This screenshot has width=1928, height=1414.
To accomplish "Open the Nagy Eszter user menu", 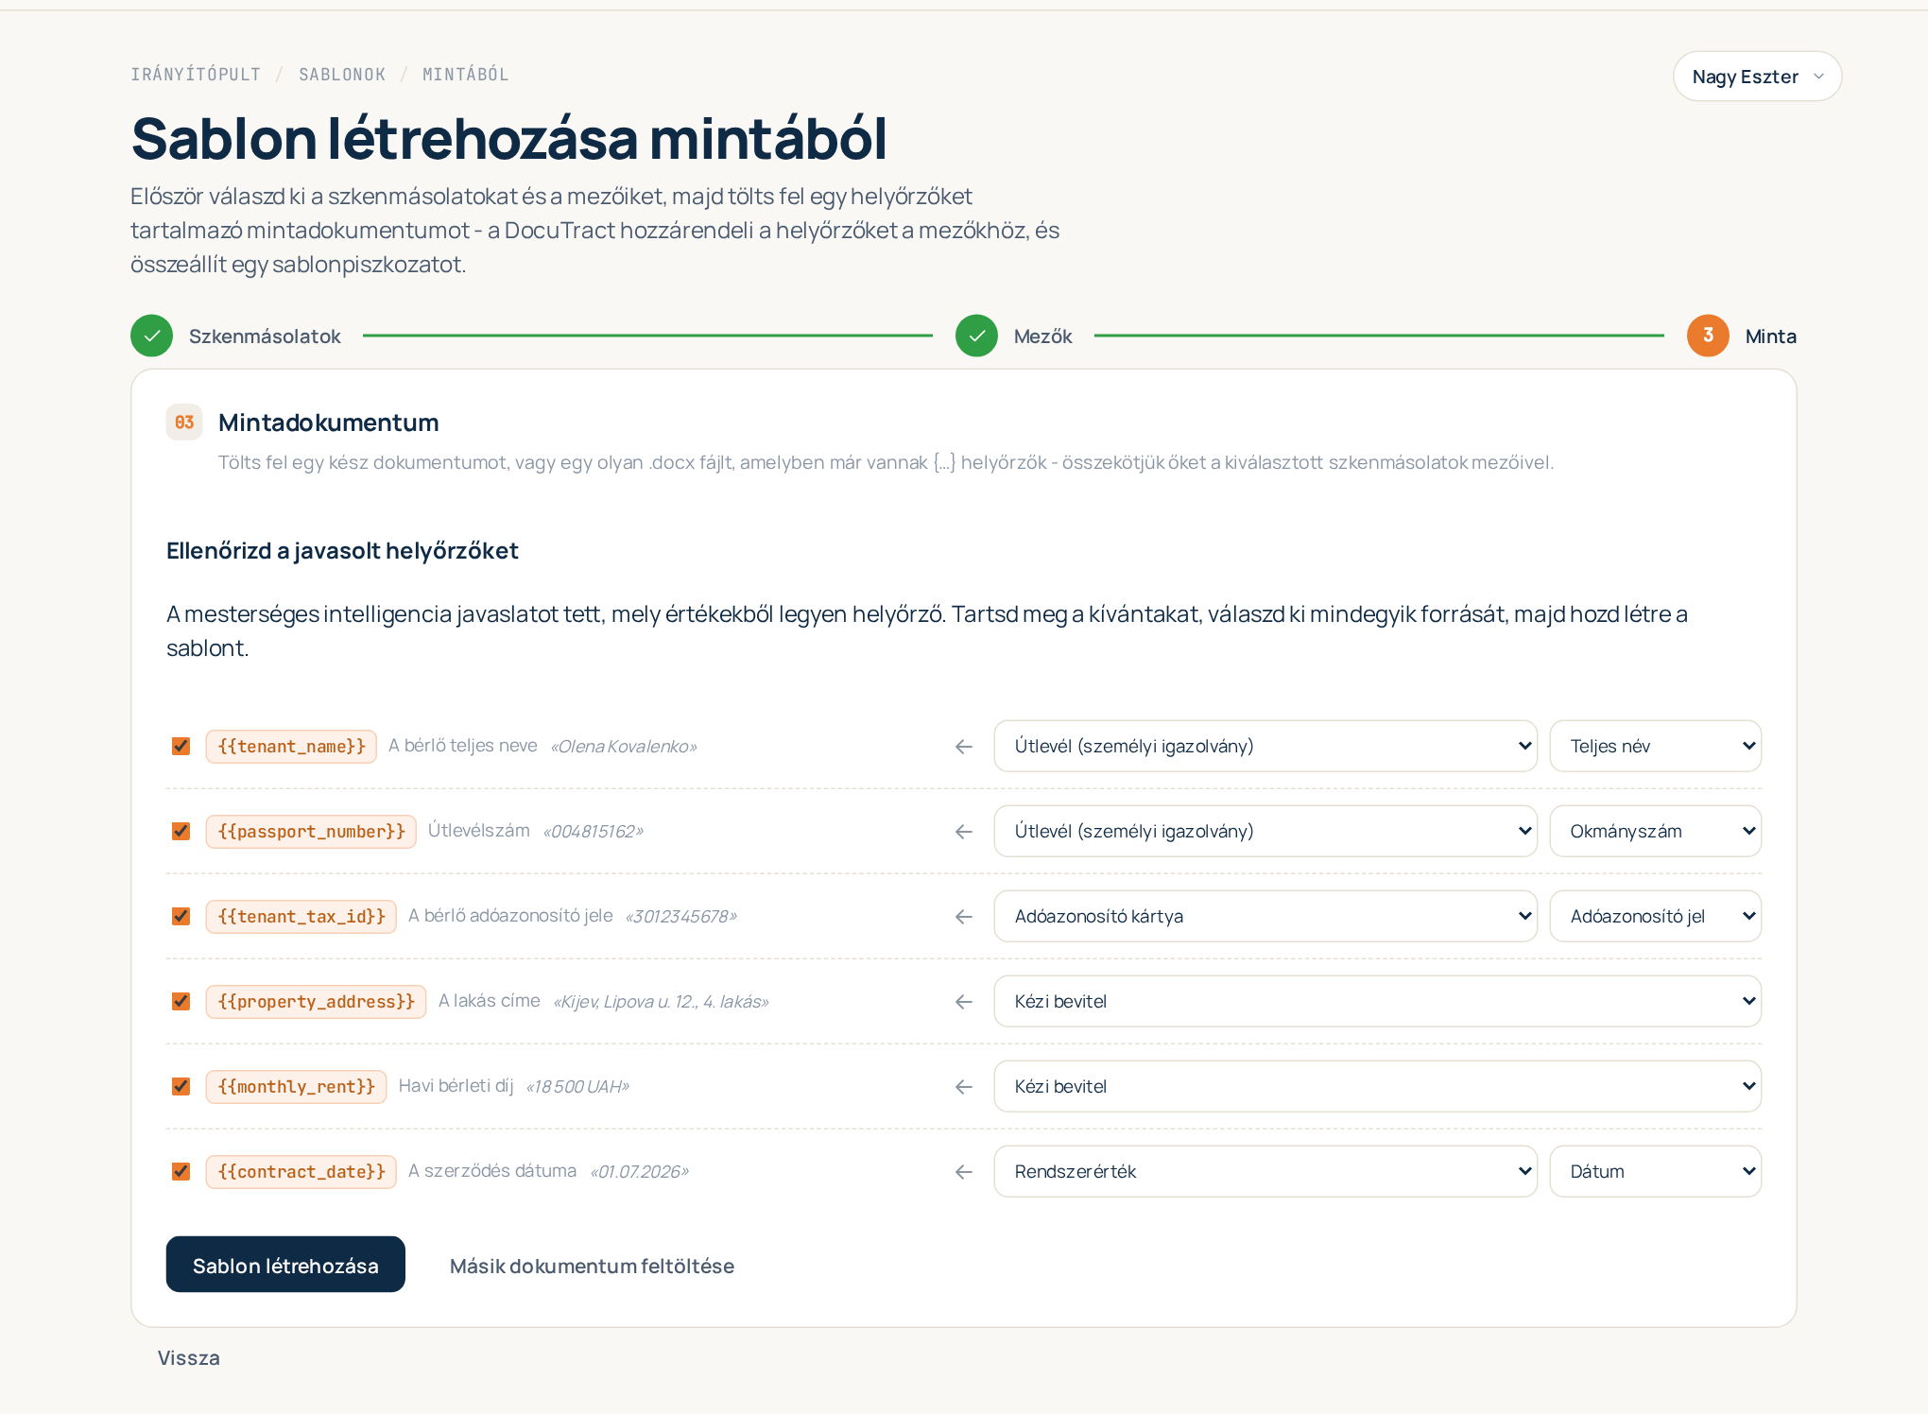I will [1757, 77].
